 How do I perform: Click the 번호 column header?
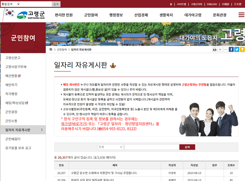pos(61,165)
